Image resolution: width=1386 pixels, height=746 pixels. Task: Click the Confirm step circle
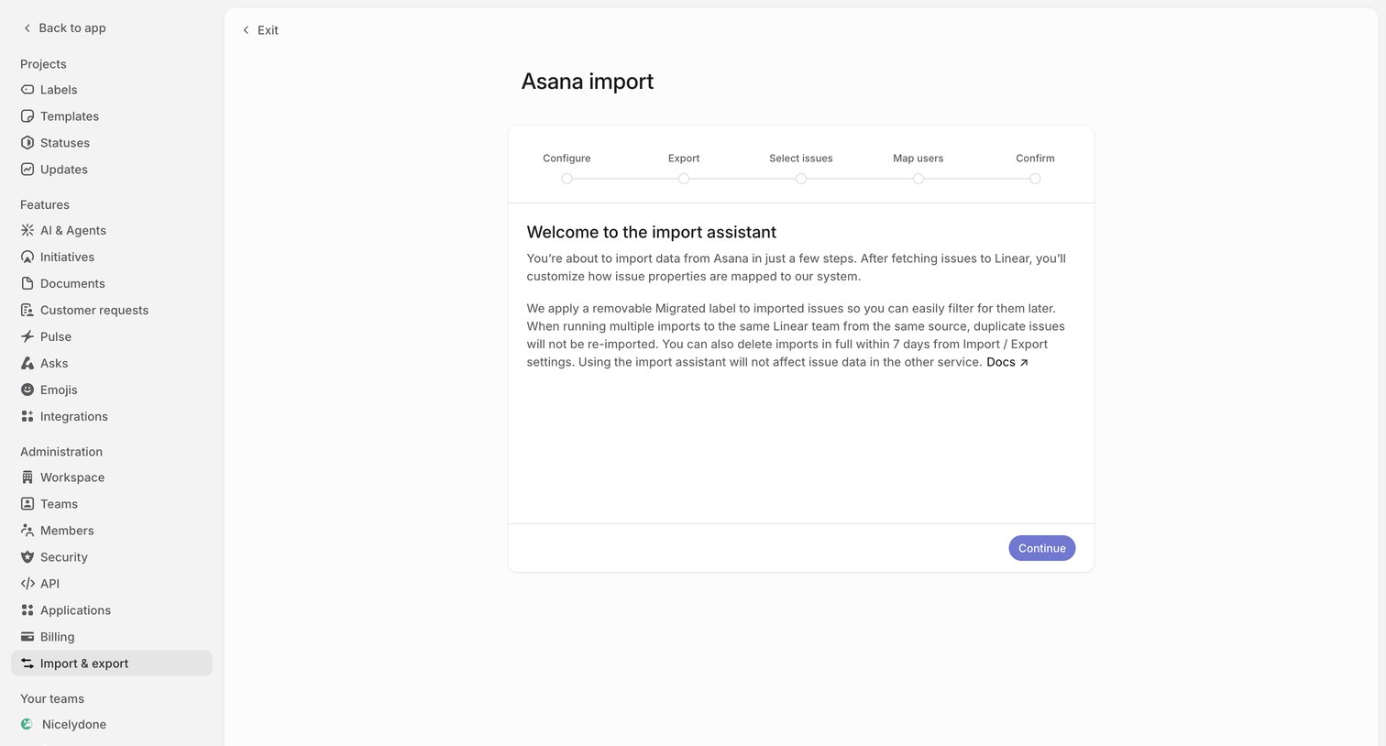tap(1035, 179)
